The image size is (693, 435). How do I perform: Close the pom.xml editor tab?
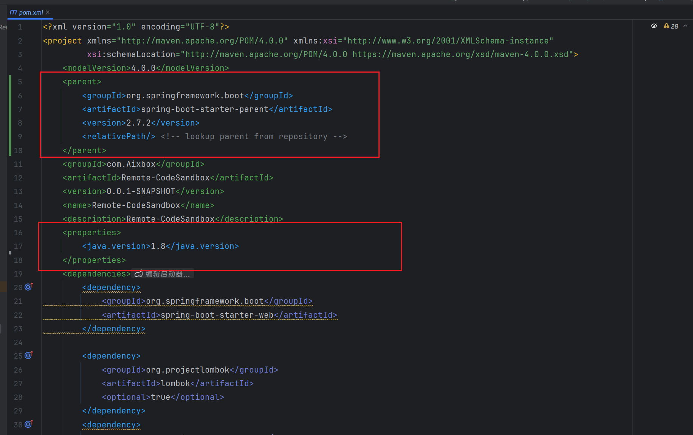click(x=48, y=12)
